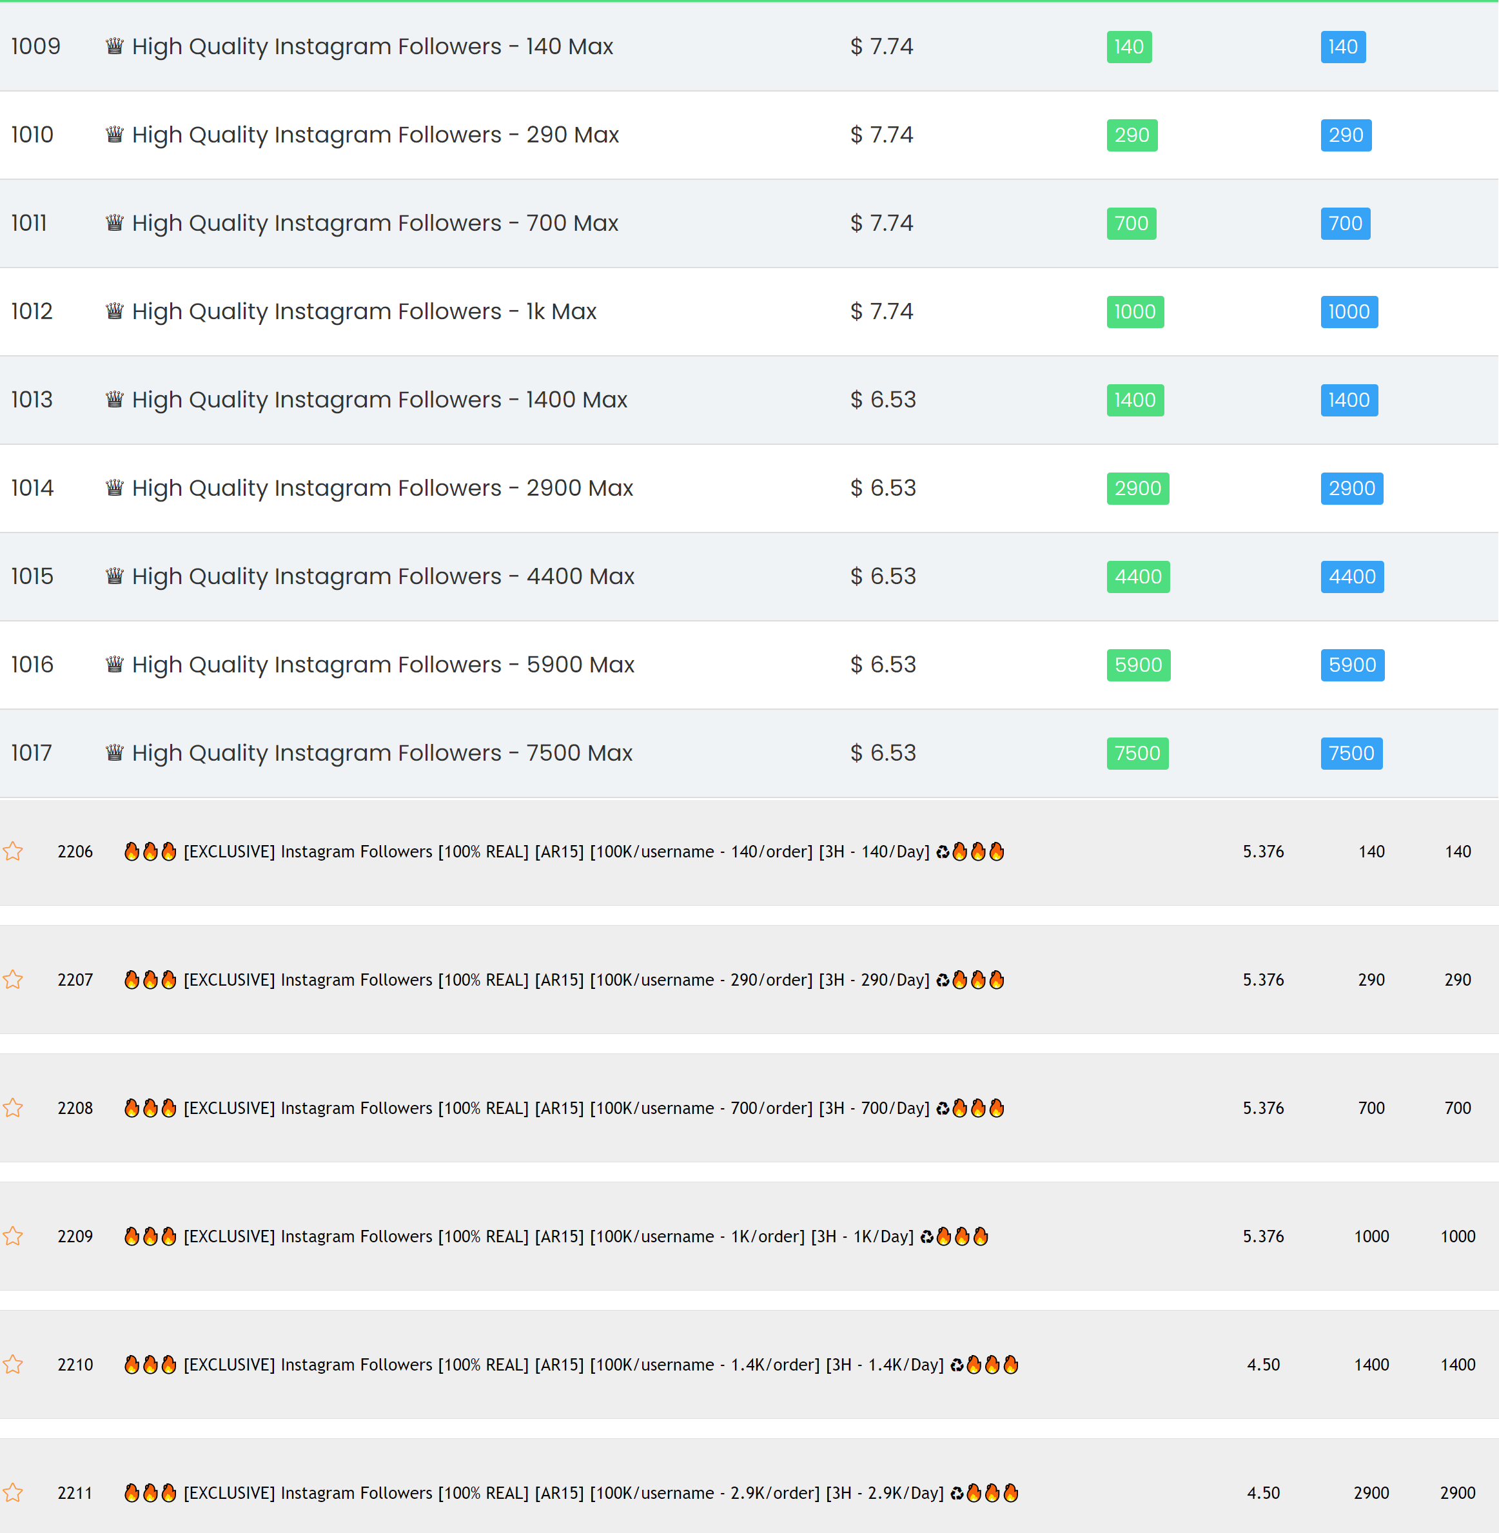Click the crown icon beside 700 Max service
The height and width of the screenshot is (1533, 1499).
115,222
